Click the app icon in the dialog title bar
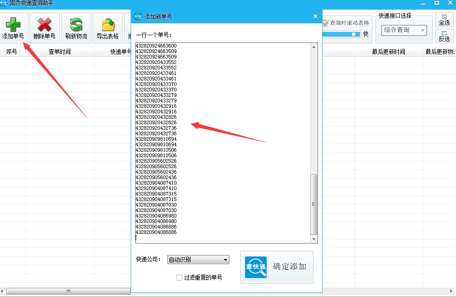 point(138,16)
